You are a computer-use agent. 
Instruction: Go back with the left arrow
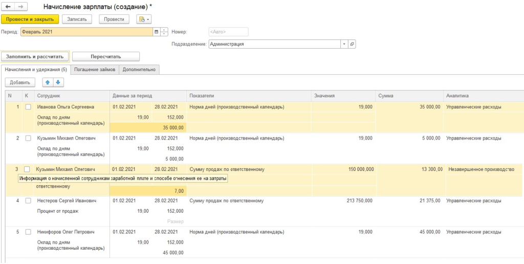point(8,7)
